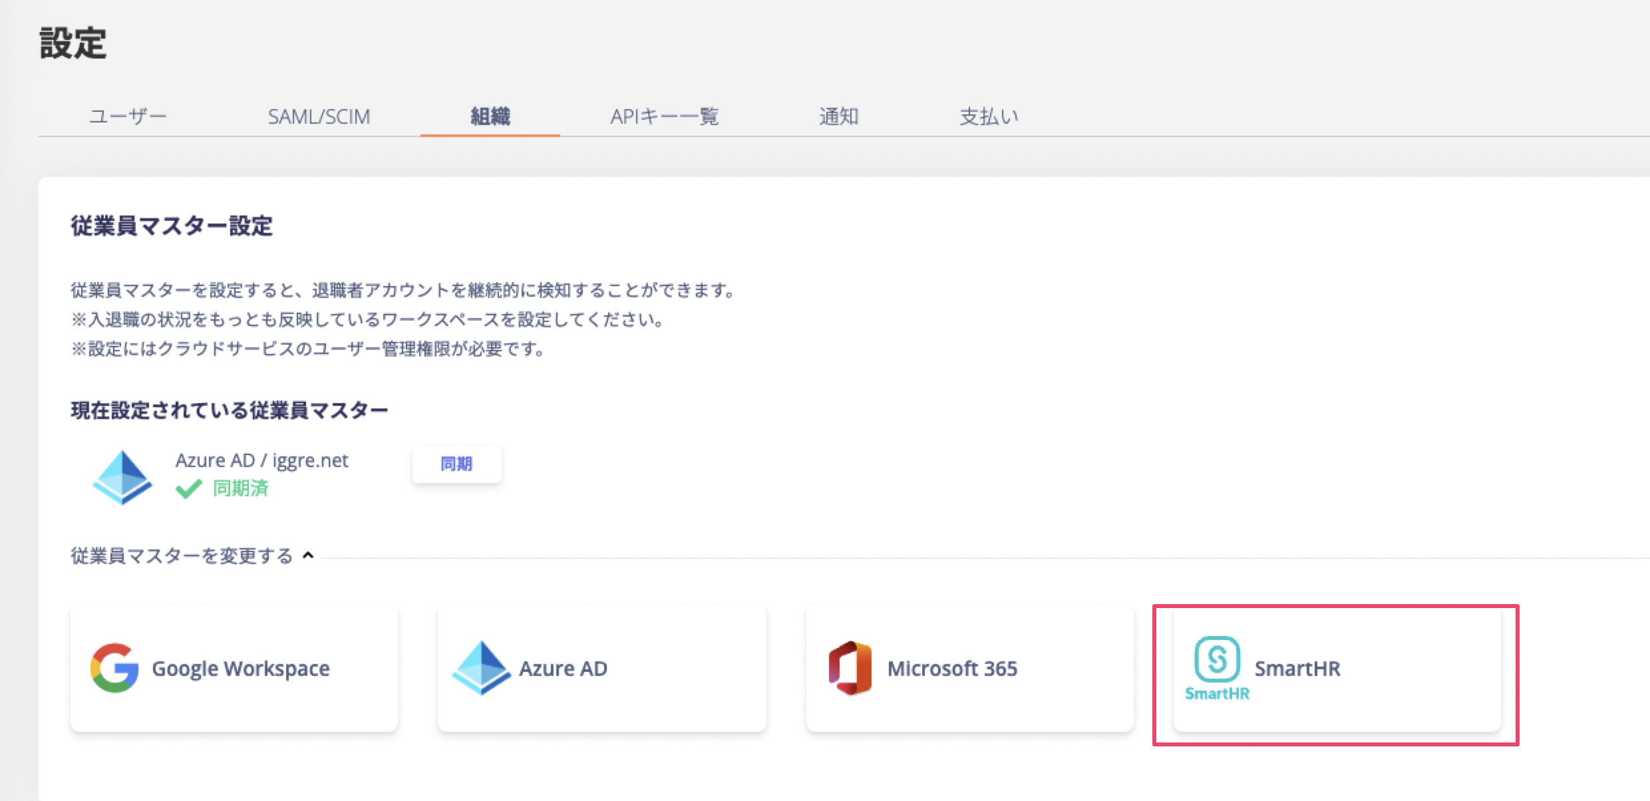Open the ユーザー tab

coord(128,116)
